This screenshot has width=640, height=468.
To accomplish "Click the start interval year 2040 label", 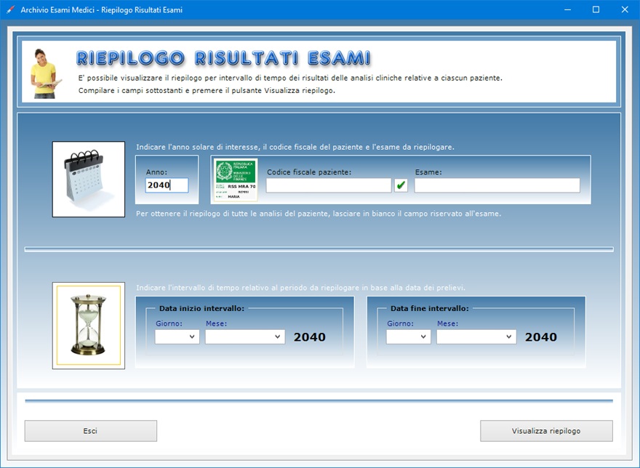I will tap(310, 337).
